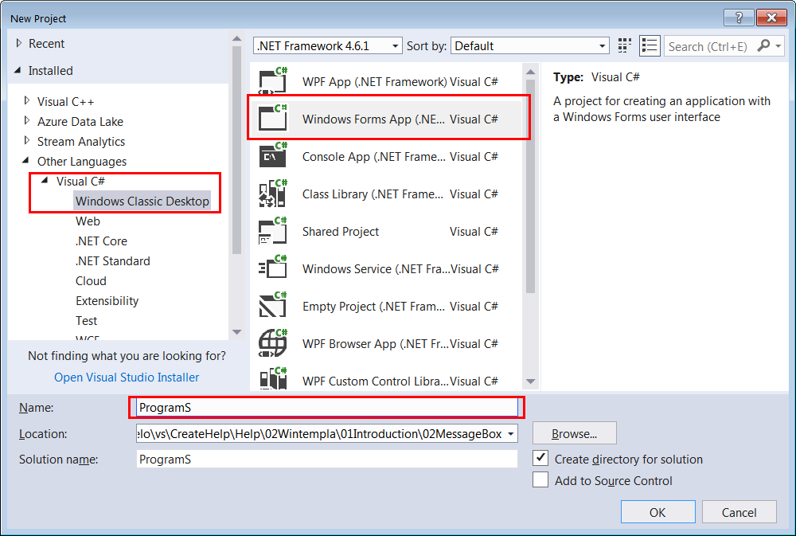Close the New Project dialog
This screenshot has height=536, width=796.
[771, 18]
